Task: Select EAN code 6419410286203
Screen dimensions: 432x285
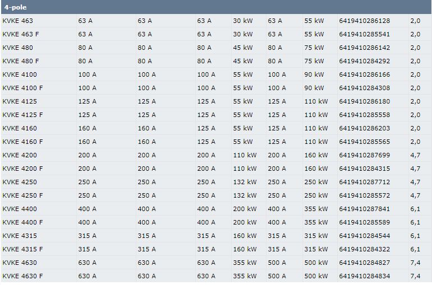Action: click(365, 129)
